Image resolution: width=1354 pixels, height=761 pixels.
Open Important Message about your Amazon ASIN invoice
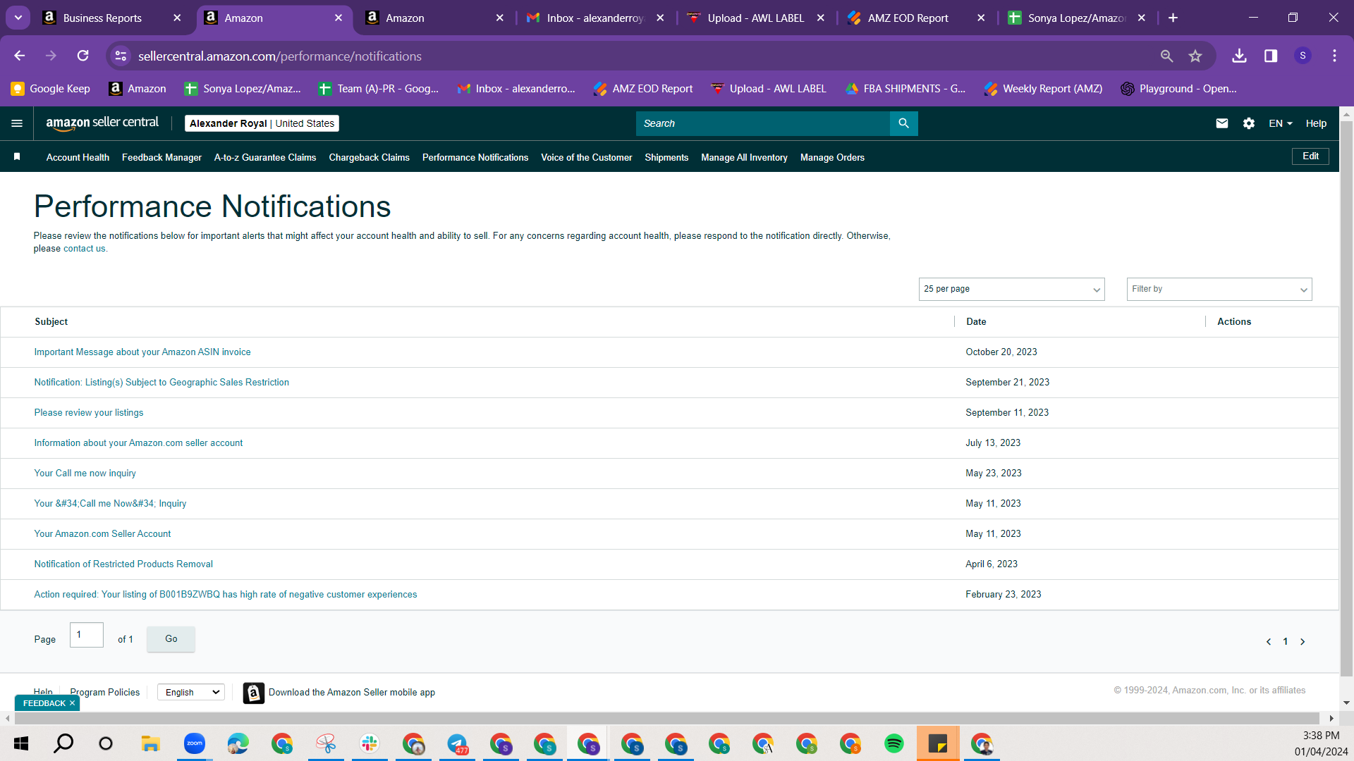pyautogui.click(x=142, y=352)
